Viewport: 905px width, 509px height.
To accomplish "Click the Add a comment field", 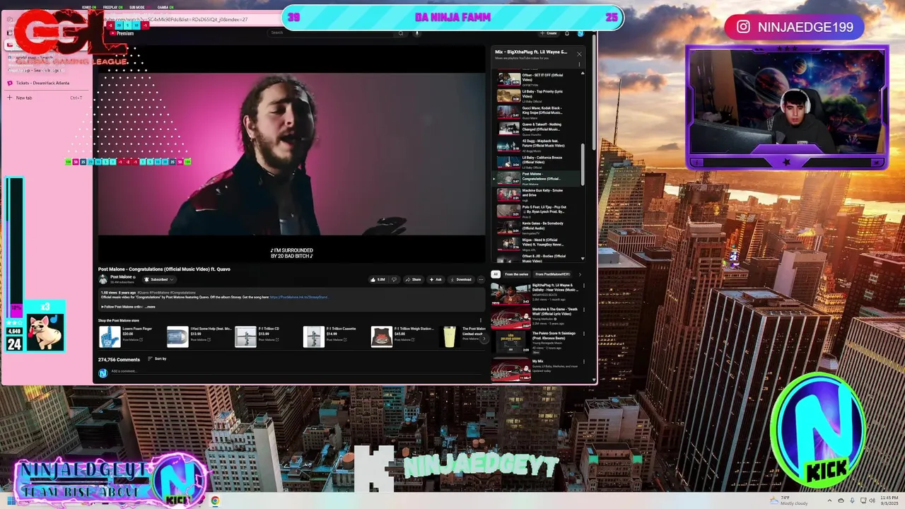I will tap(297, 371).
